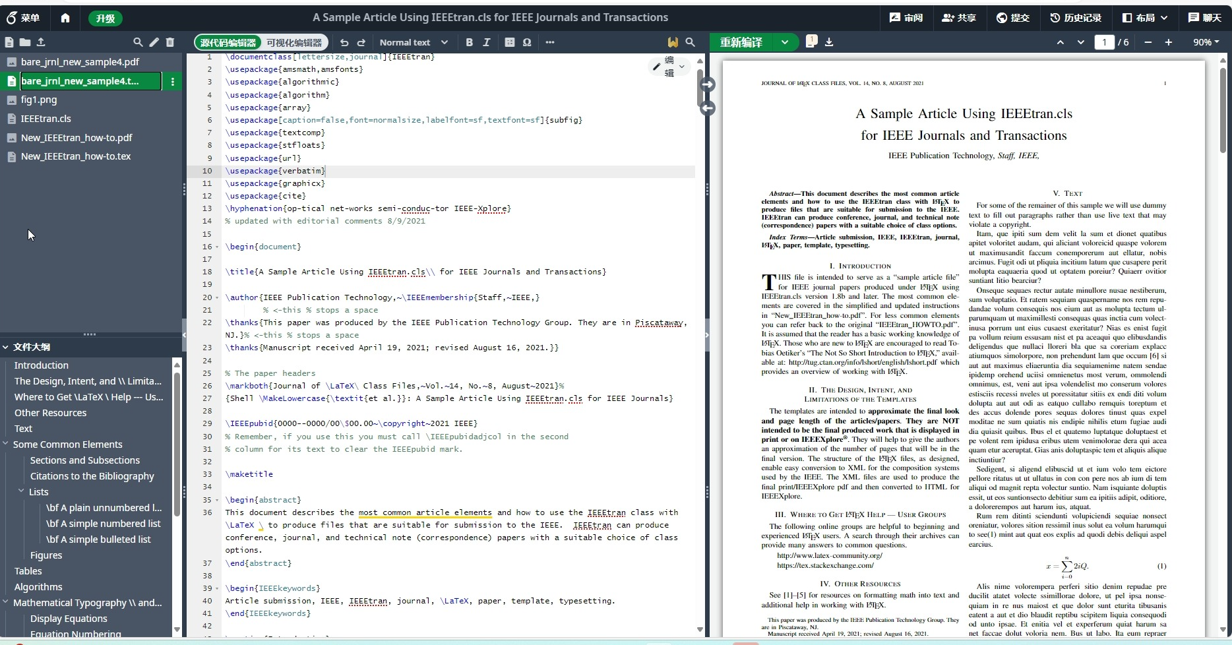
Task: Click the green 升级 upgrade button
Action: tap(106, 18)
